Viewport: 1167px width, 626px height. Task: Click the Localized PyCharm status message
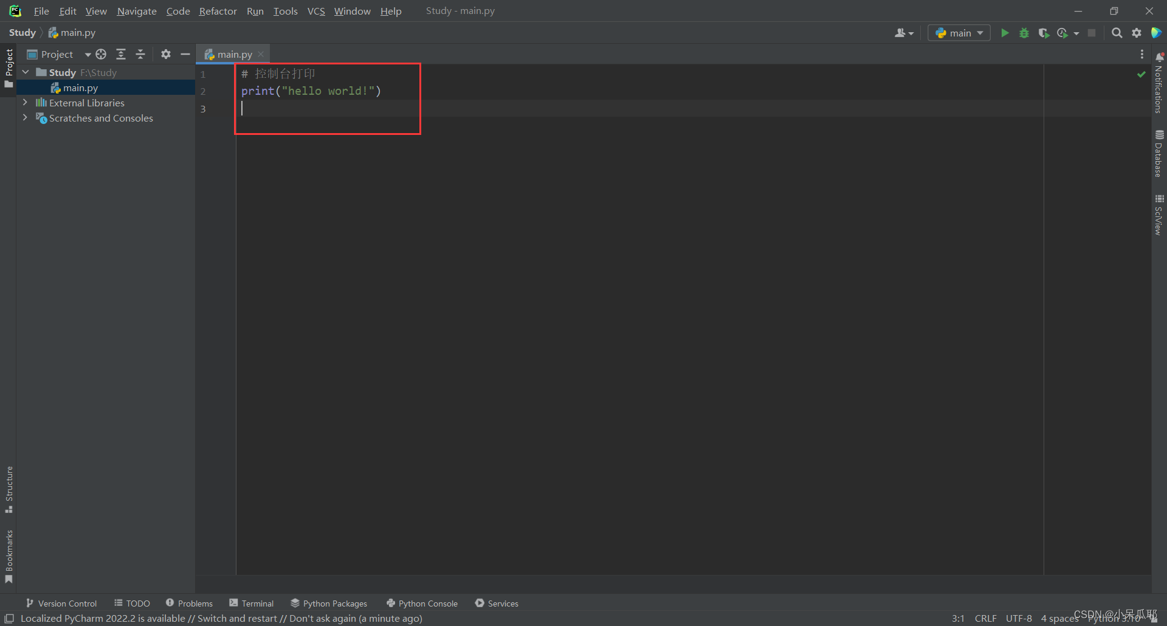[x=221, y=619]
